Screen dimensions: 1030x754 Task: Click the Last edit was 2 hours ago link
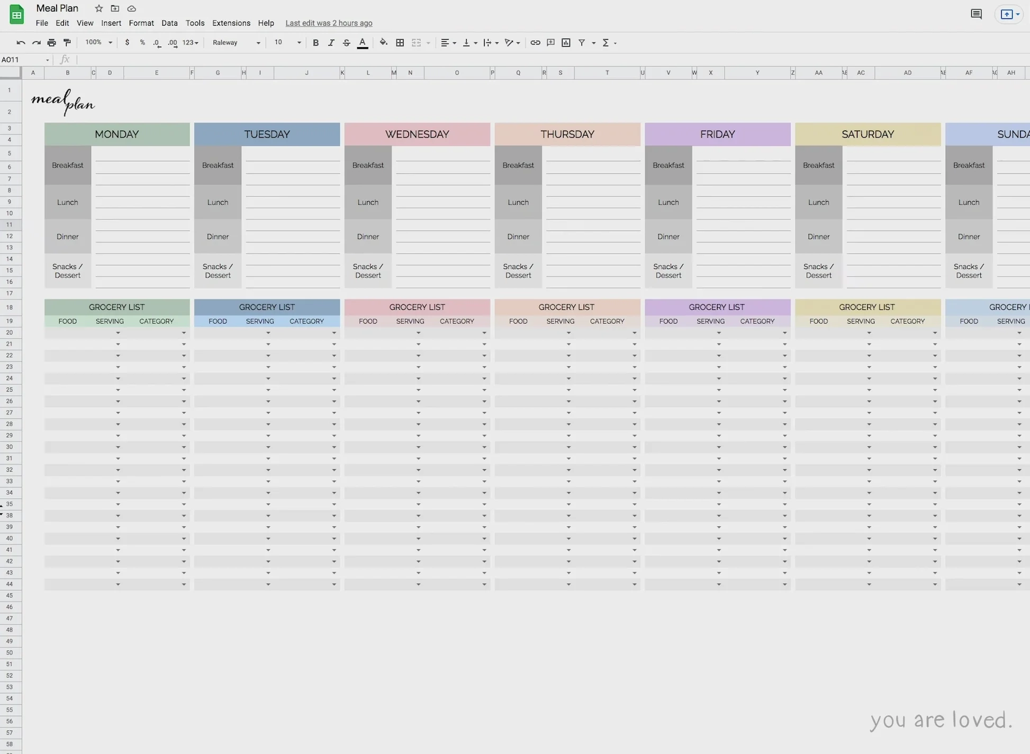tap(328, 23)
